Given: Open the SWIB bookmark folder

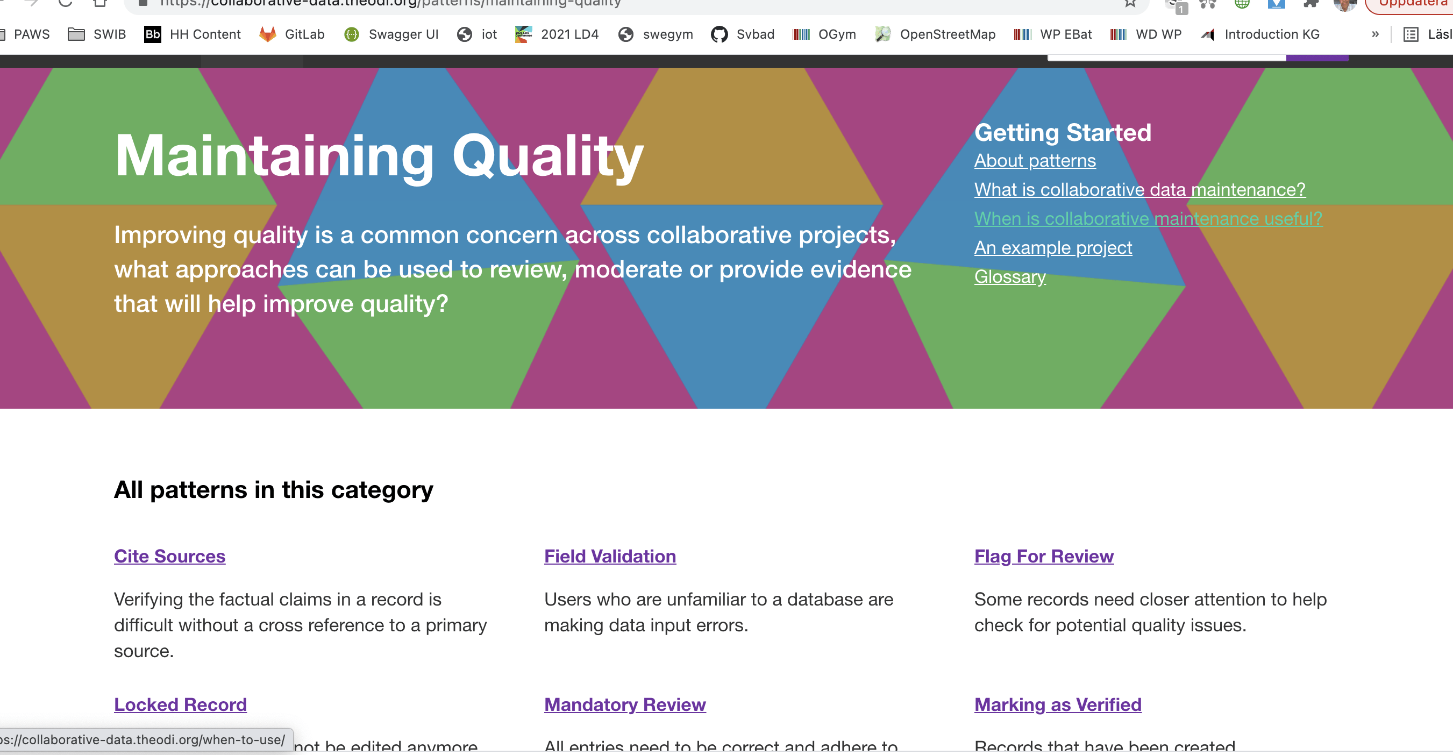Looking at the screenshot, I should pos(96,34).
